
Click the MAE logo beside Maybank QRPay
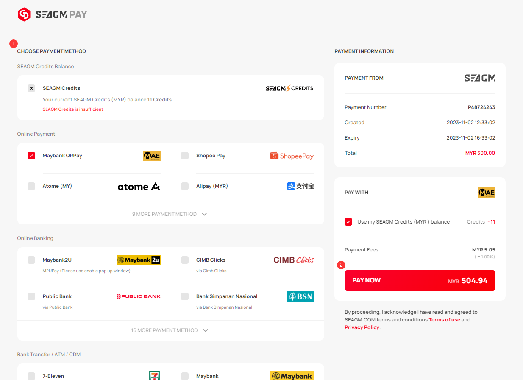point(152,156)
